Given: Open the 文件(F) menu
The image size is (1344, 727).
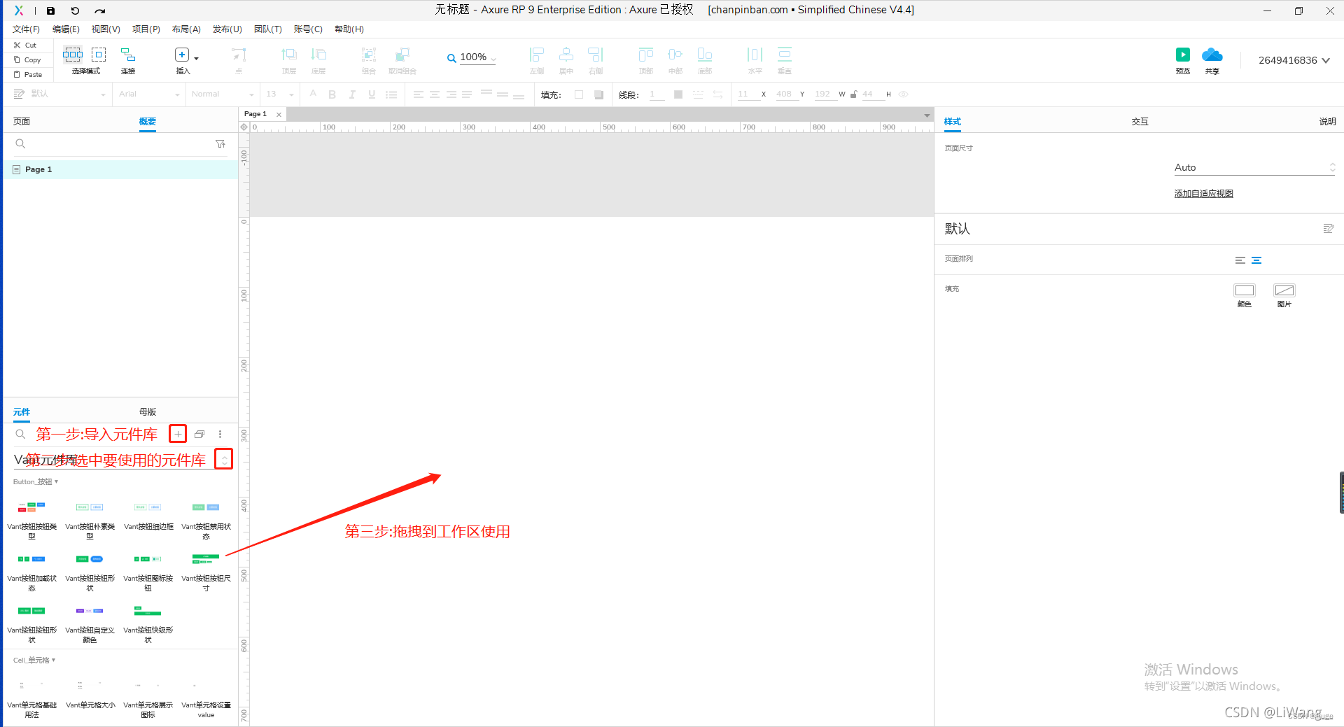Looking at the screenshot, I should pyautogui.click(x=26, y=29).
